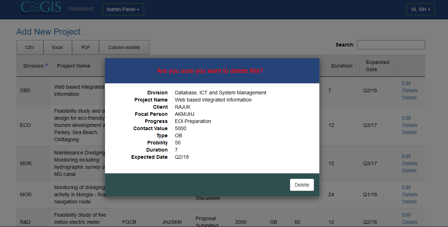Select the Dashboard menu item
This screenshot has width=448, height=227.
(x=80, y=9)
